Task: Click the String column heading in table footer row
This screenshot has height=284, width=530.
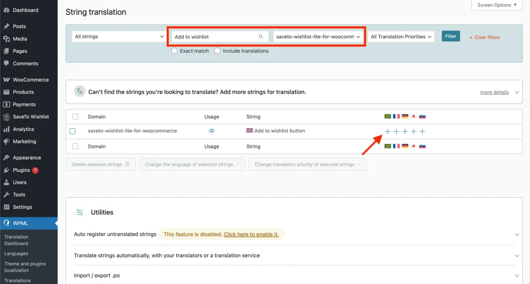Action: pyautogui.click(x=253, y=146)
